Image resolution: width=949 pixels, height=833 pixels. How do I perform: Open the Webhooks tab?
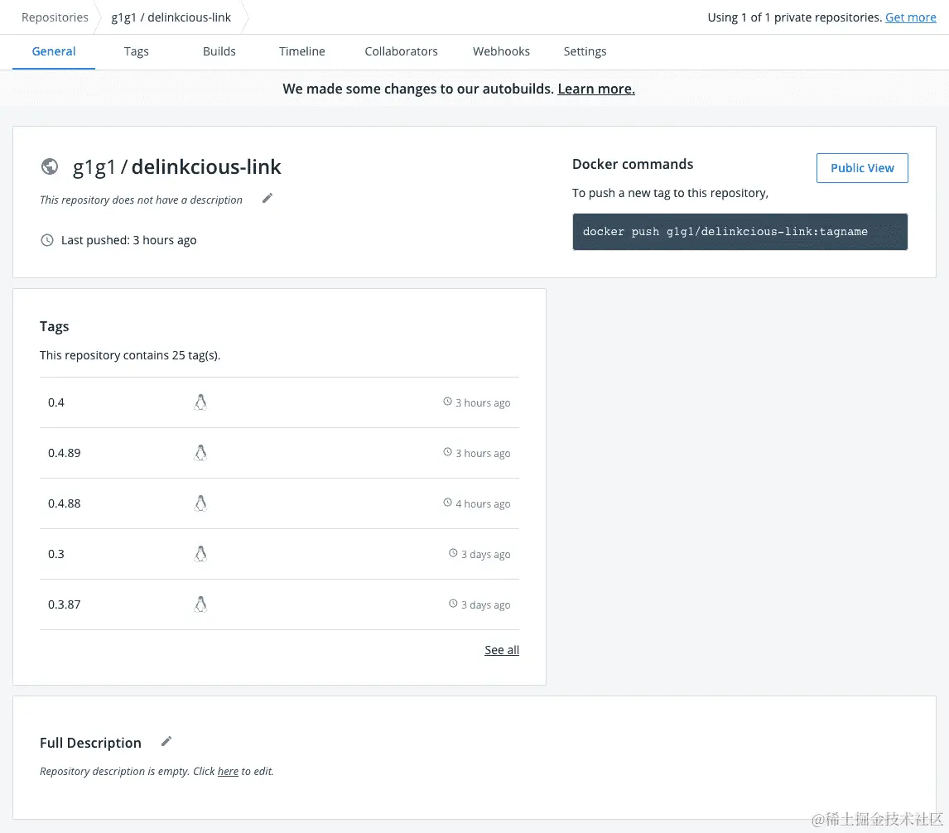click(501, 51)
